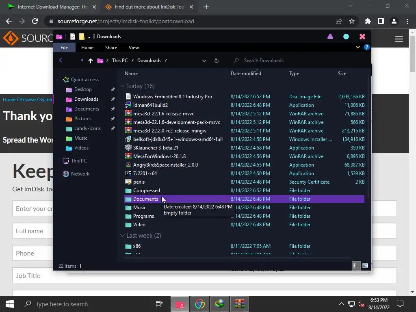416x312 pixels.
Task: Click the Home breadcrumb link on SourceForge
Action: [x=9, y=100]
